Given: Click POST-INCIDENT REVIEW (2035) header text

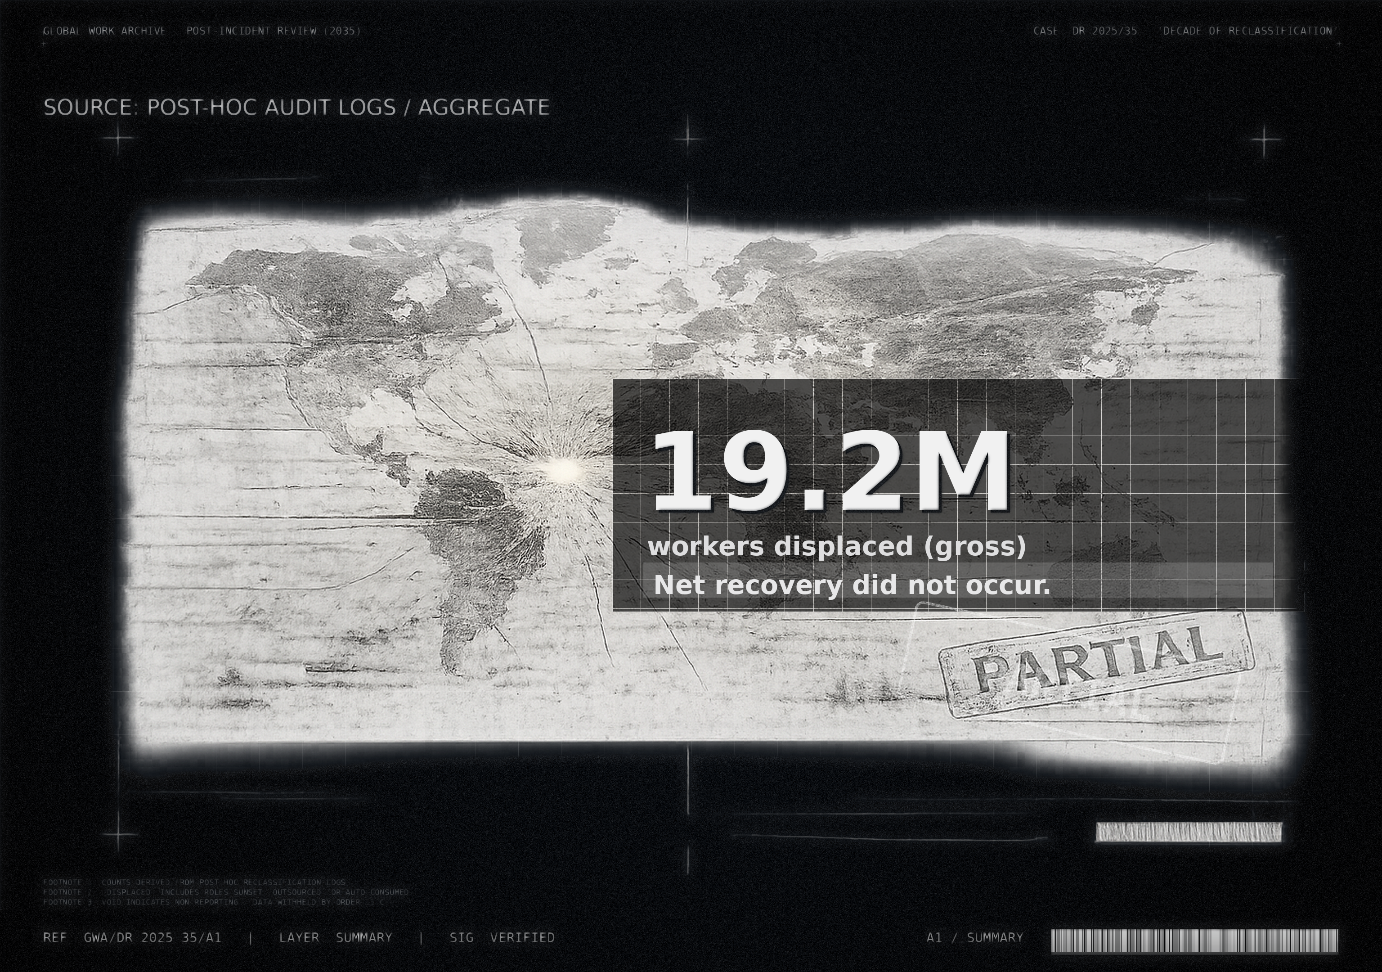Looking at the screenshot, I should tap(273, 31).
